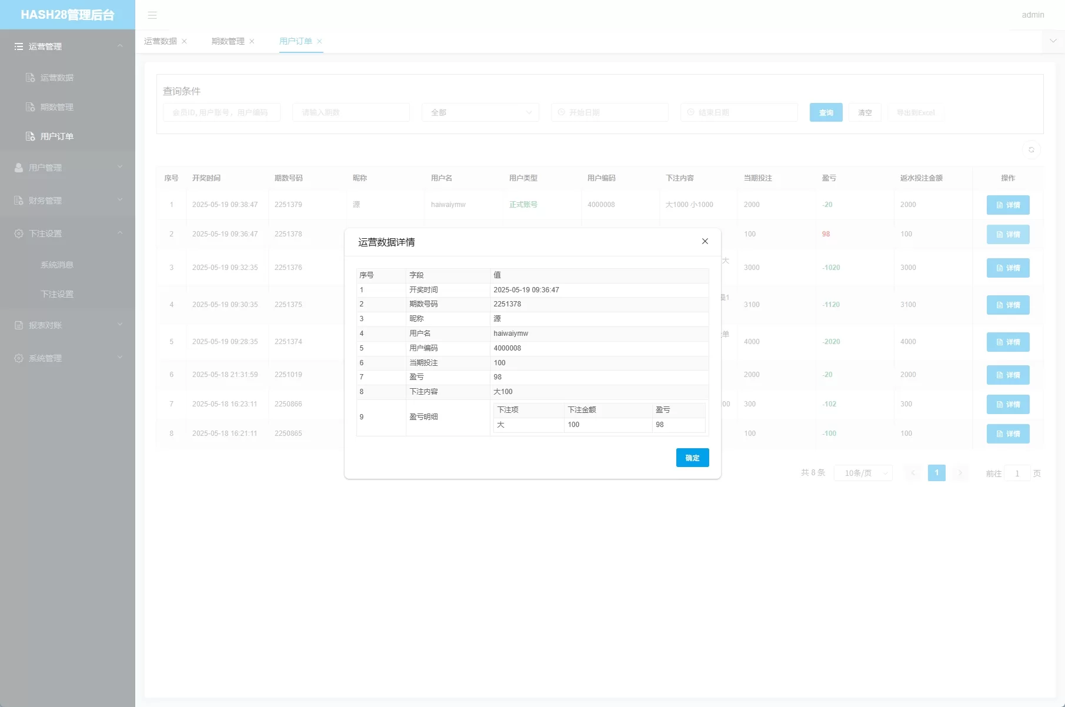Close the 用户订单 tab using X icon
Image resolution: width=1065 pixels, height=707 pixels.
(319, 41)
